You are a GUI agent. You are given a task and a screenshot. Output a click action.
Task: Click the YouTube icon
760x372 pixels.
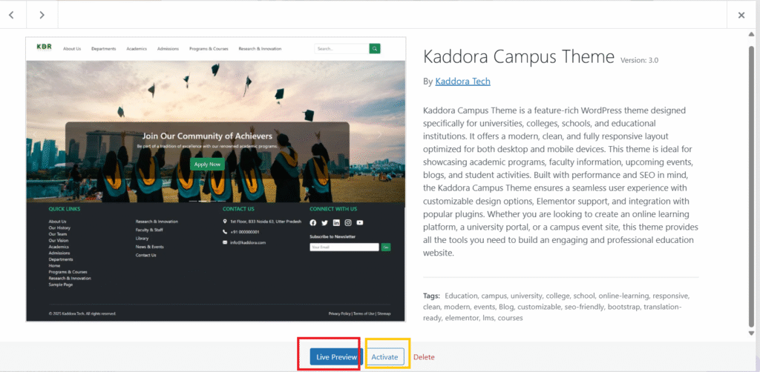(x=360, y=222)
